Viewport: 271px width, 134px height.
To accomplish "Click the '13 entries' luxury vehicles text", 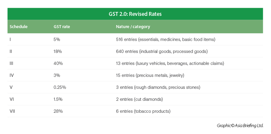I will 170,63.
